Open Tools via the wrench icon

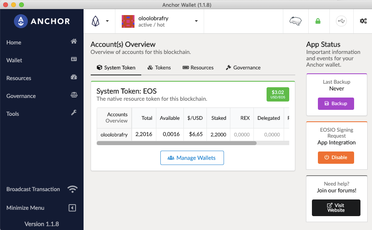(74, 113)
